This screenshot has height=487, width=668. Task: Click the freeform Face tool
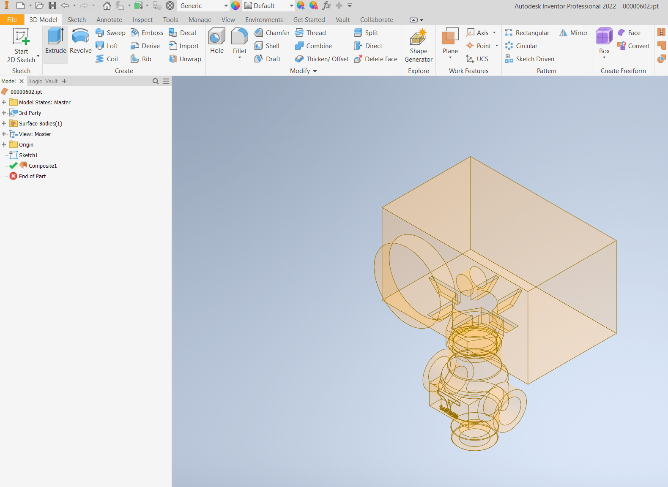(629, 33)
